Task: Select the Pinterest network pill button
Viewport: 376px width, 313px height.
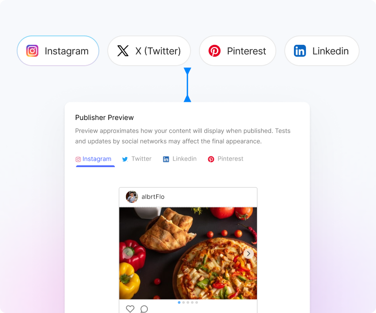Action: pyautogui.click(x=238, y=51)
